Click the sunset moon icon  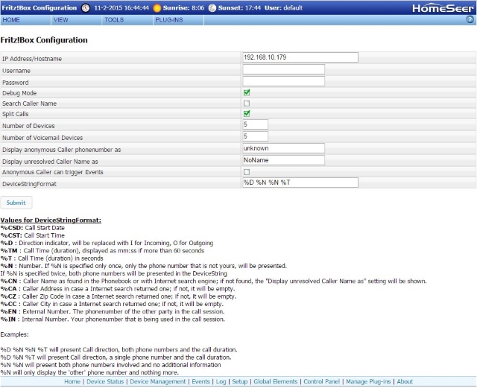[x=212, y=8]
